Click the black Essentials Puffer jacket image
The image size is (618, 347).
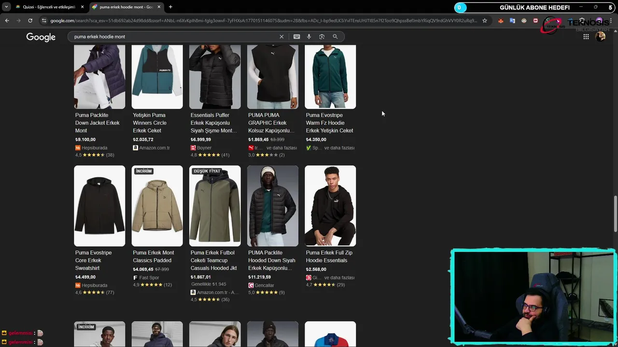click(215, 77)
